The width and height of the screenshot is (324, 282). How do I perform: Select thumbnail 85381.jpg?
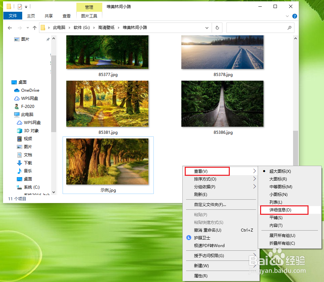point(107,104)
